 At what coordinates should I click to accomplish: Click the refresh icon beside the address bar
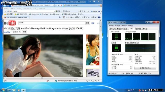pos(59,5)
